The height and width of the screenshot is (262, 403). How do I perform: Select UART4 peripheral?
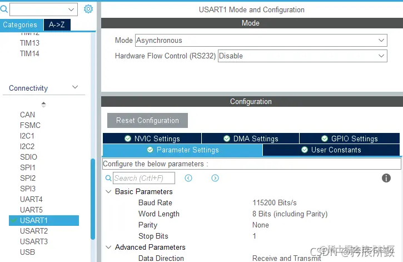pos(31,199)
